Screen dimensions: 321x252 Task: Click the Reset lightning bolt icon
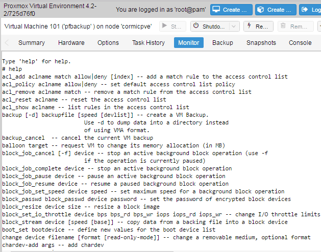tap(249, 26)
